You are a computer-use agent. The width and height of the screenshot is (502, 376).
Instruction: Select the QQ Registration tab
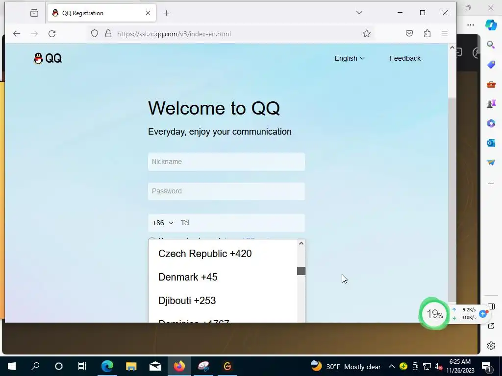coord(101,13)
